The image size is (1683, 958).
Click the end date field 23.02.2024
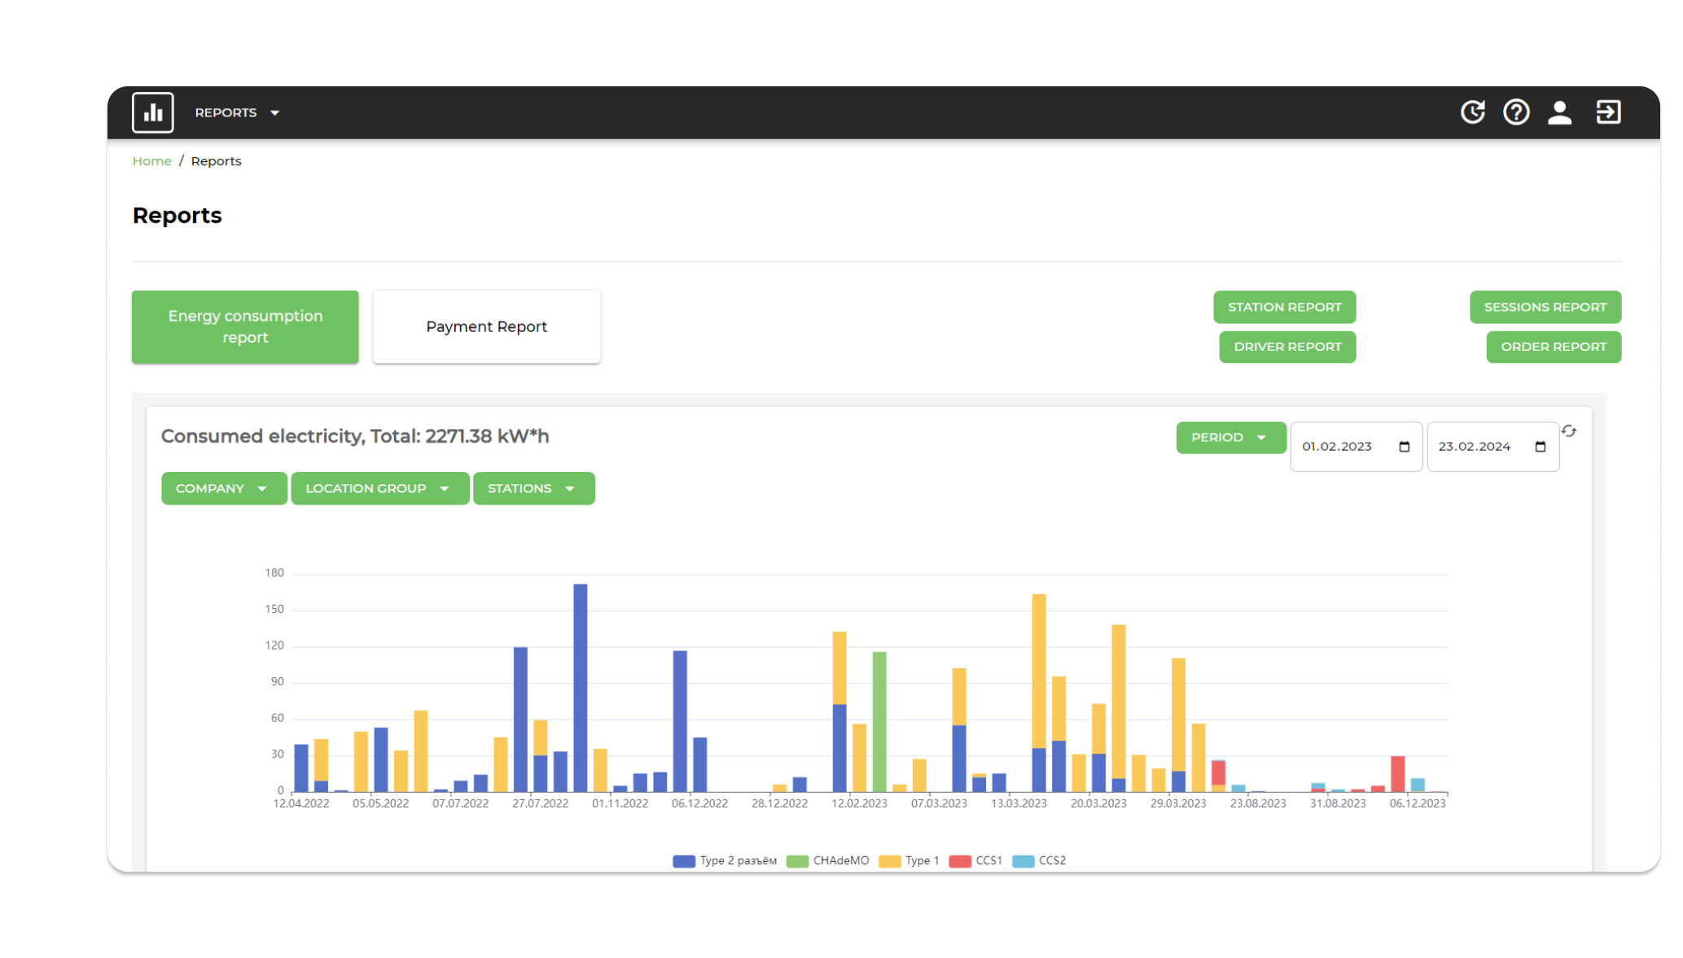point(1492,446)
